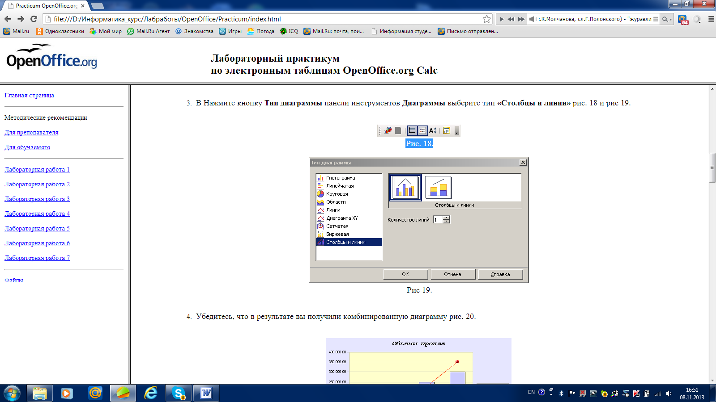Screen dimensions: 716x402
Task: Open Mail.Ru: почта, пои... bookmark
Action: point(334,31)
